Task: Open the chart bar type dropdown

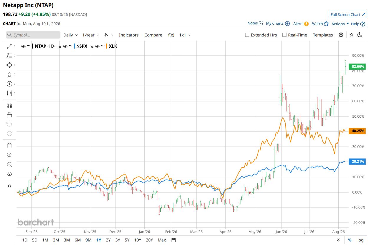Action: 109,35
